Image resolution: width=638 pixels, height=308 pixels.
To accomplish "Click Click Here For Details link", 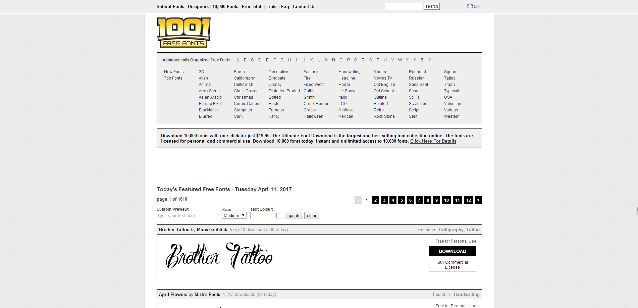I will [433, 141].
